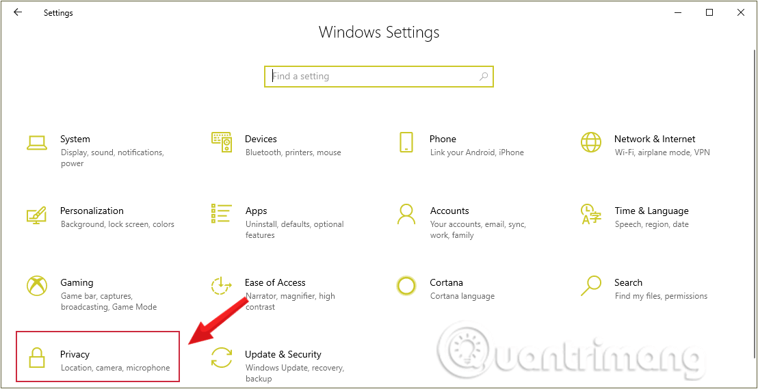The image size is (758, 389).
Task: Open the Privacy padlock icon
Action: click(36, 358)
